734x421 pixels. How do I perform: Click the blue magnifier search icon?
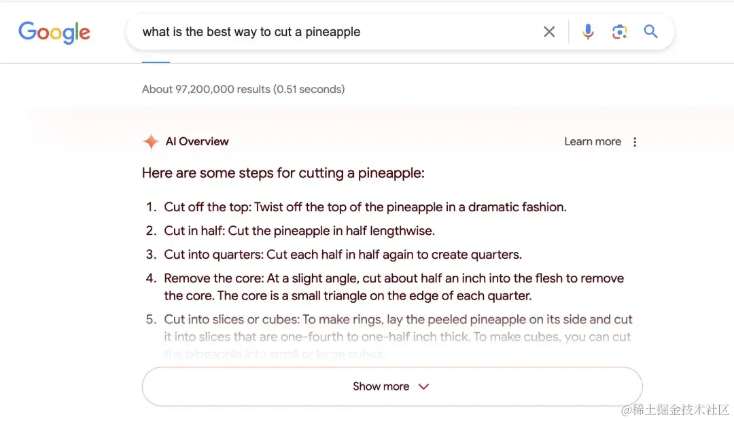coord(651,32)
